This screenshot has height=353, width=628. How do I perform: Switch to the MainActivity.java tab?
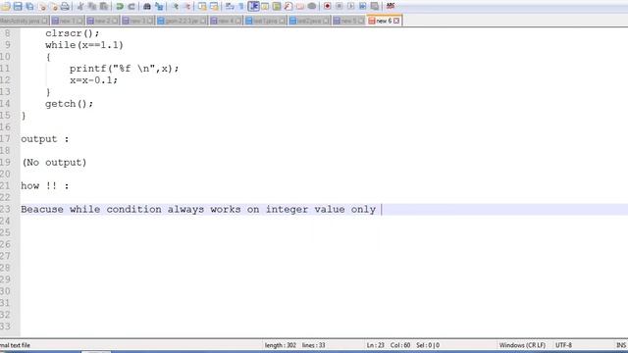[24, 21]
